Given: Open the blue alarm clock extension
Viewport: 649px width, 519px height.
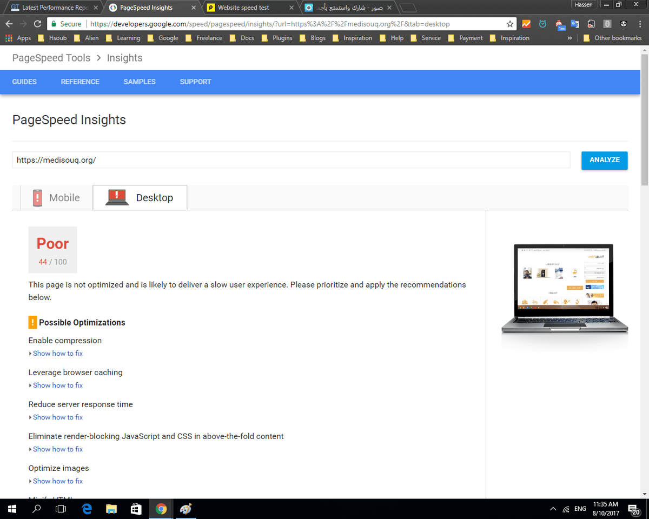Looking at the screenshot, I should [x=542, y=24].
